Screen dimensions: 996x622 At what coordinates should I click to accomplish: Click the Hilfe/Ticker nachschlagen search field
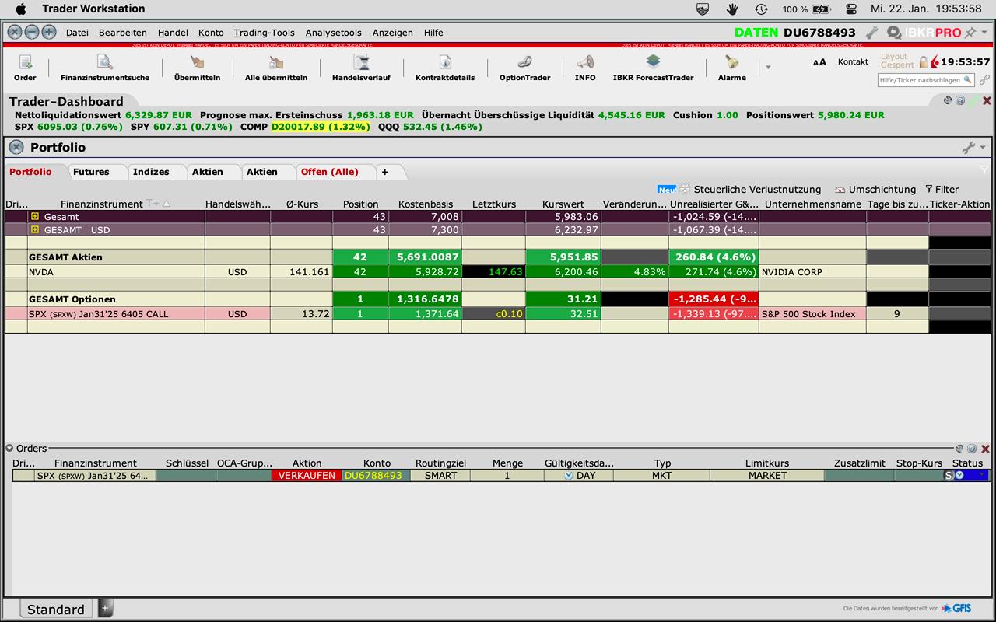coord(921,80)
